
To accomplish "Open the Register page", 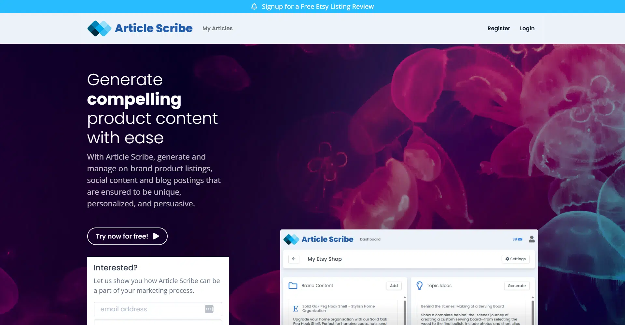I will (x=498, y=29).
